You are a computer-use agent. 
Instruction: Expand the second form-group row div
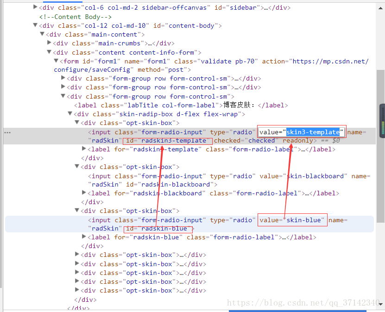click(63, 87)
